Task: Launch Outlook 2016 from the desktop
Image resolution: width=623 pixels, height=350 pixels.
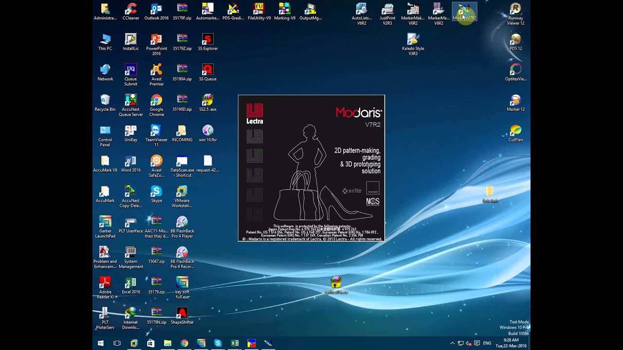Action: tap(156, 12)
